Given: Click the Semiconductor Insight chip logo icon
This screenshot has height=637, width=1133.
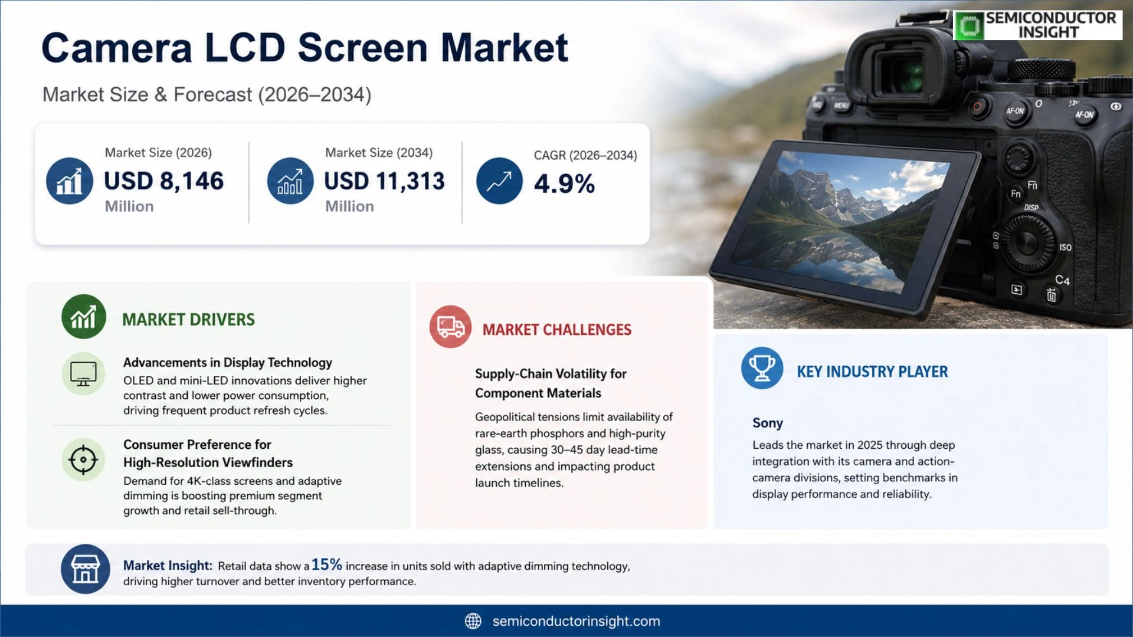Looking at the screenshot, I should point(969,26).
